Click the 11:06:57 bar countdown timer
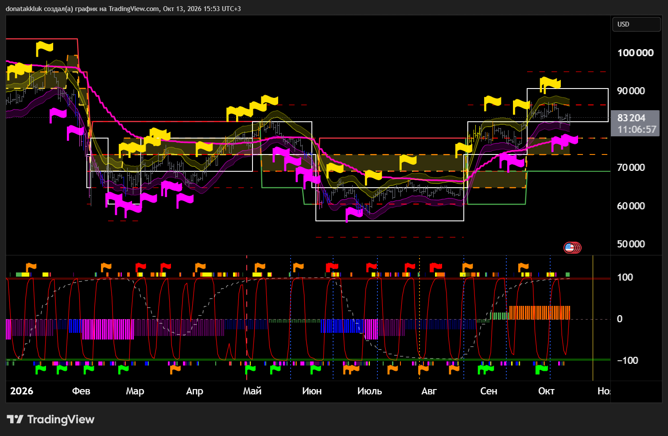 [x=637, y=129]
